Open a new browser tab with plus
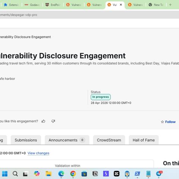Screen dimensions: 179x179 (170, 5)
